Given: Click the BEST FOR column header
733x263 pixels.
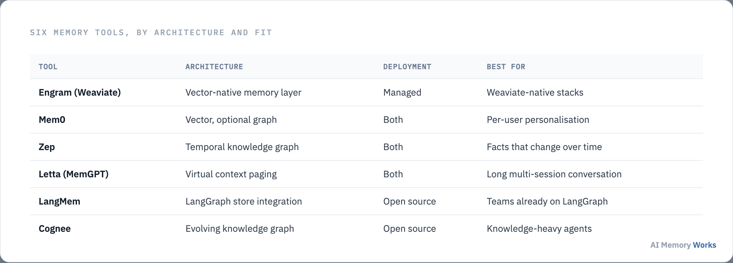Looking at the screenshot, I should (x=506, y=67).
